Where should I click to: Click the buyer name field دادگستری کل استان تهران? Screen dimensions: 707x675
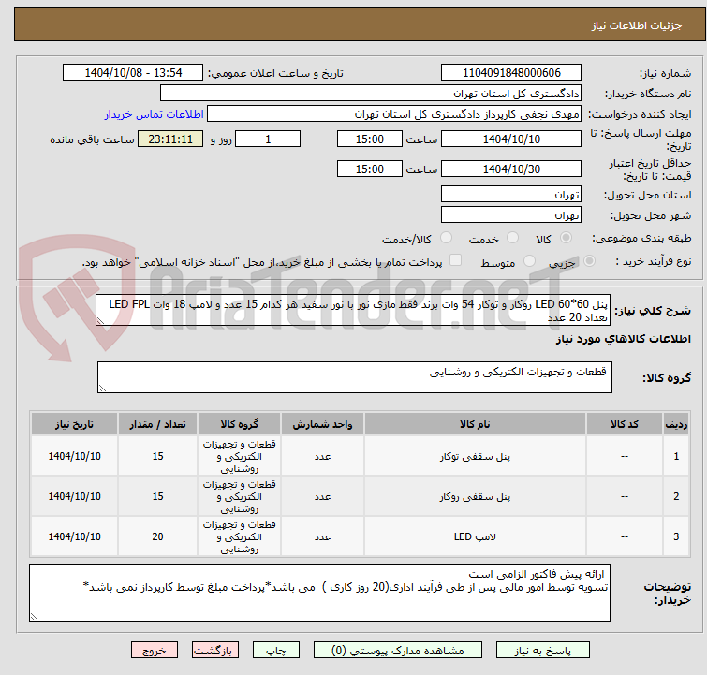[371, 94]
